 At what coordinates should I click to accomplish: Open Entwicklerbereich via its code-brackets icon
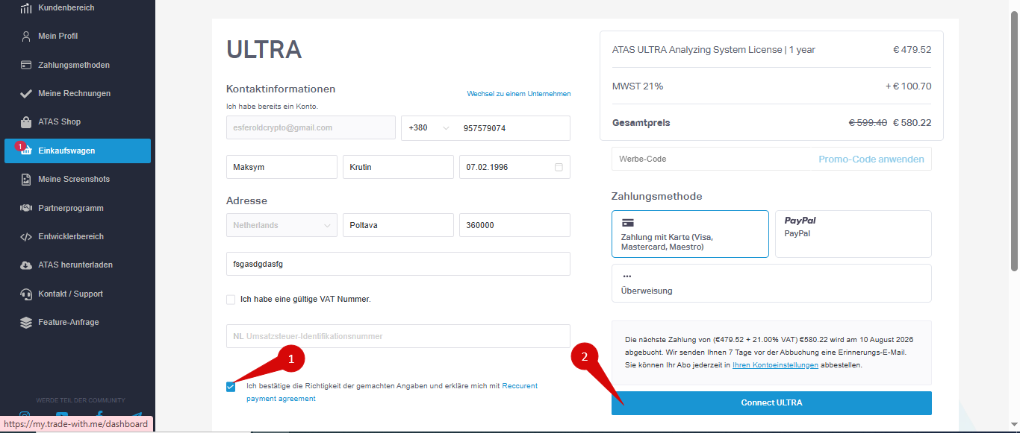click(x=25, y=237)
